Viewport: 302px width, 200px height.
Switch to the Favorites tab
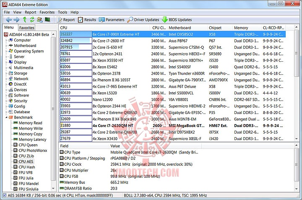click(x=27, y=28)
